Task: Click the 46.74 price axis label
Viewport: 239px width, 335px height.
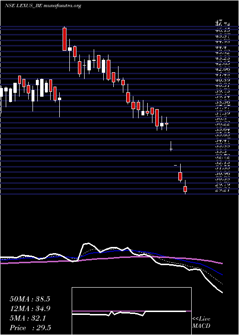Action: click(223, 25)
